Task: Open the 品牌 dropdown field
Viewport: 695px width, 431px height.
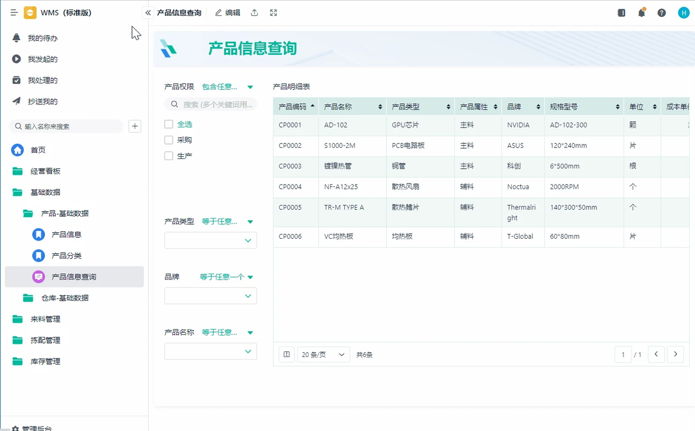Action: click(210, 296)
